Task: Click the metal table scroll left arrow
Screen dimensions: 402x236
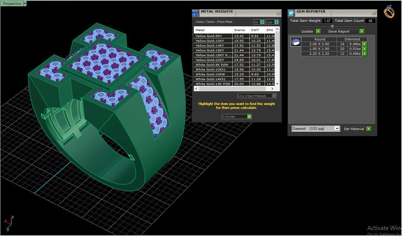Action: pyautogui.click(x=196, y=89)
